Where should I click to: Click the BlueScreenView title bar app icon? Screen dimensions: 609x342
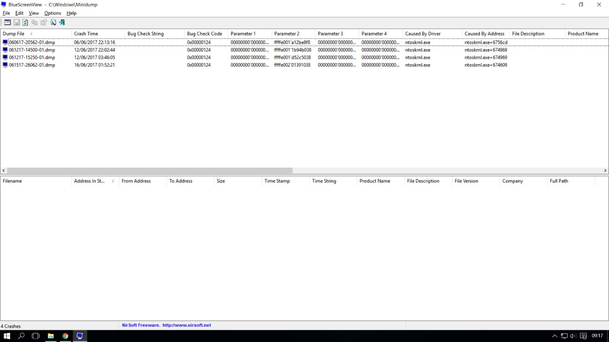click(x=4, y=4)
